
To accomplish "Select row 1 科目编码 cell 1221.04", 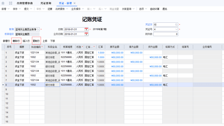I will click(37, 53).
